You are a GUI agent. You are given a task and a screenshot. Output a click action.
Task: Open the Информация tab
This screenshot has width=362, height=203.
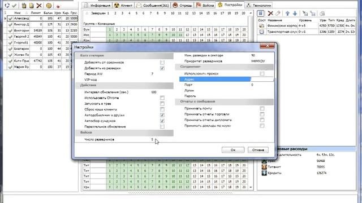(97, 5)
